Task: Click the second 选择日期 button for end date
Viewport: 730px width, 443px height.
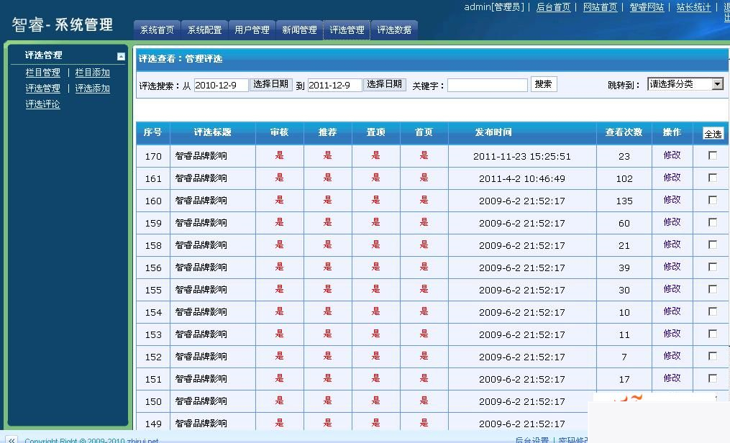Action: (385, 84)
